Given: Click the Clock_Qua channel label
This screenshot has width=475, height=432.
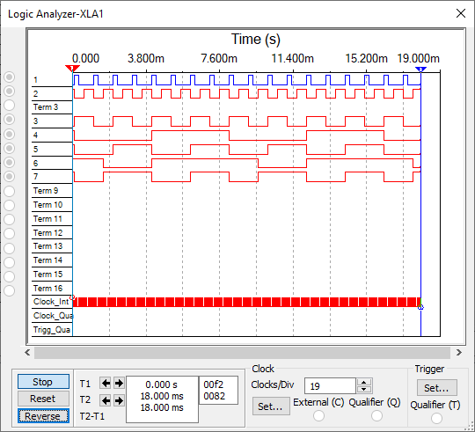Looking at the screenshot, I should click(53, 316).
